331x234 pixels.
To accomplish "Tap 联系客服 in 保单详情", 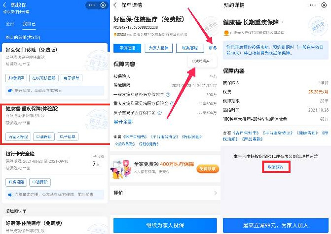I will click(190, 48).
